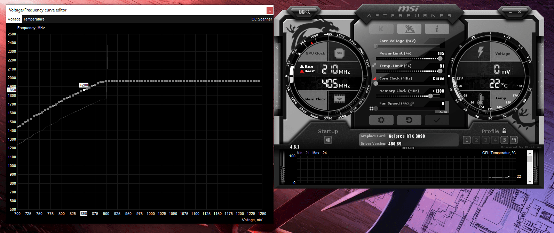The image size is (554, 233).
Task: Select the highlighted curve point at 850 mV
Action: pos(84,90)
